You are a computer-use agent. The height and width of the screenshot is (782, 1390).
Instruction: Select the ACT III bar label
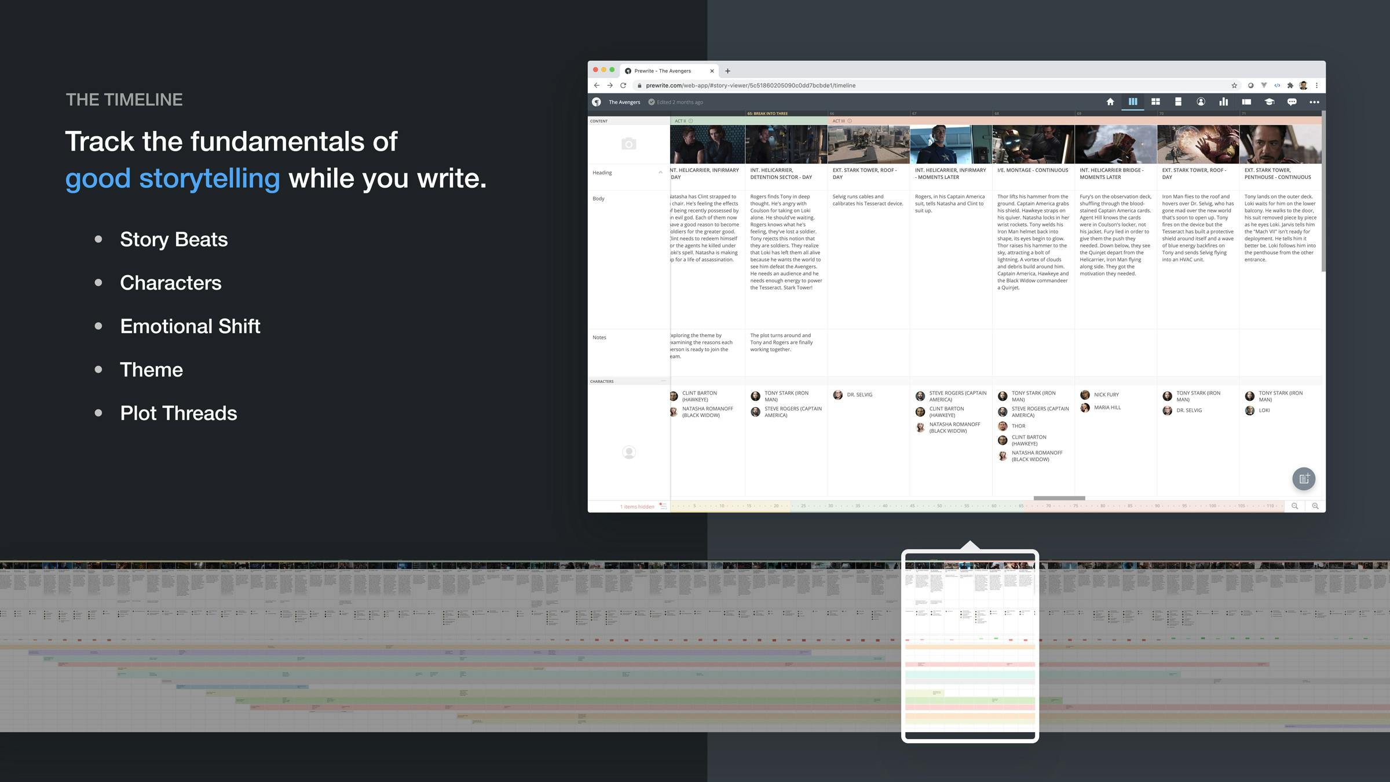(x=839, y=121)
